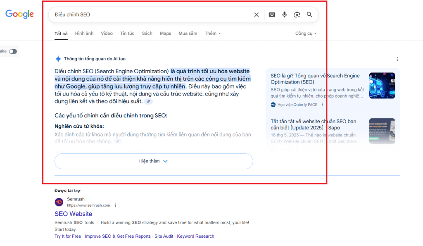Open the Công cụ tools dropdown
The height and width of the screenshot is (246, 423).
click(x=306, y=33)
